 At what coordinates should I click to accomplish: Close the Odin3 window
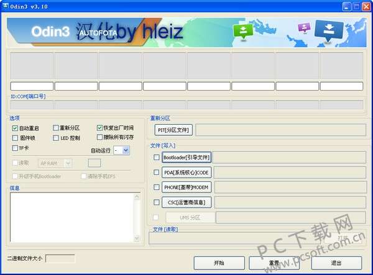[366, 6]
